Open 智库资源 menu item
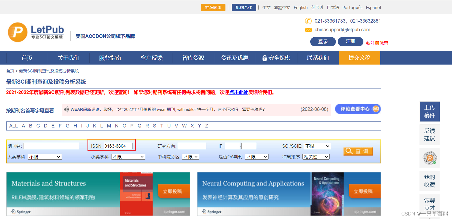Image resolution: width=452 pixels, height=219 pixels. click(x=193, y=58)
